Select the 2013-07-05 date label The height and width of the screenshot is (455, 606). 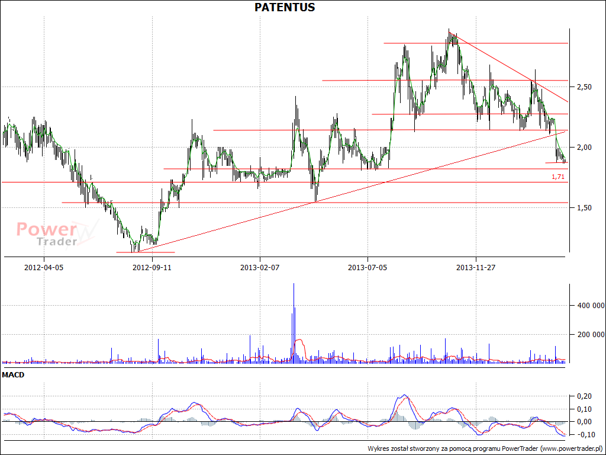click(368, 267)
